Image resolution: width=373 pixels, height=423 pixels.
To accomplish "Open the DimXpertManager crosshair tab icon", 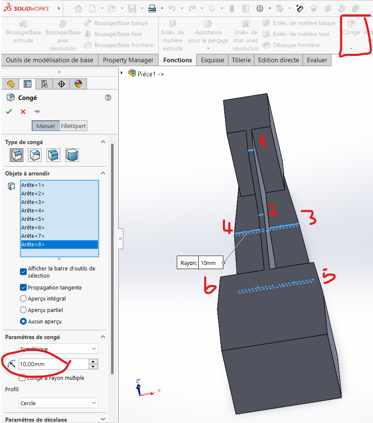I will point(61,84).
